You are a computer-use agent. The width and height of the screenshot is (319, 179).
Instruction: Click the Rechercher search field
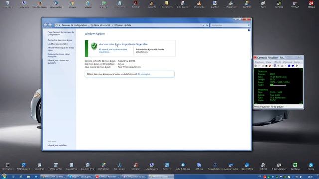230,25
